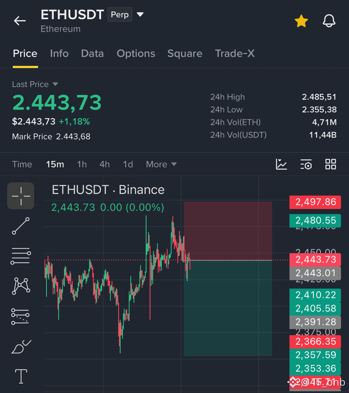Viewport: 349px width, 393px height.
Task: Click the +1,18% change percentage
Action: pyautogui.click(x=74, y=122)
